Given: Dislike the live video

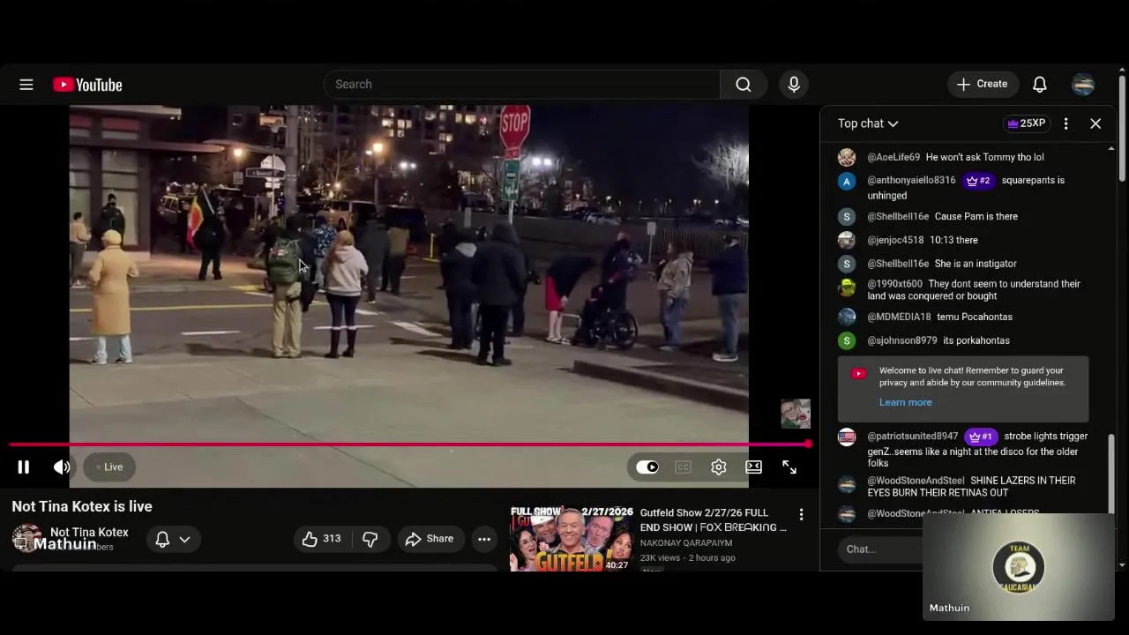Looking at the screenshot, I should (x=370, y=539).
